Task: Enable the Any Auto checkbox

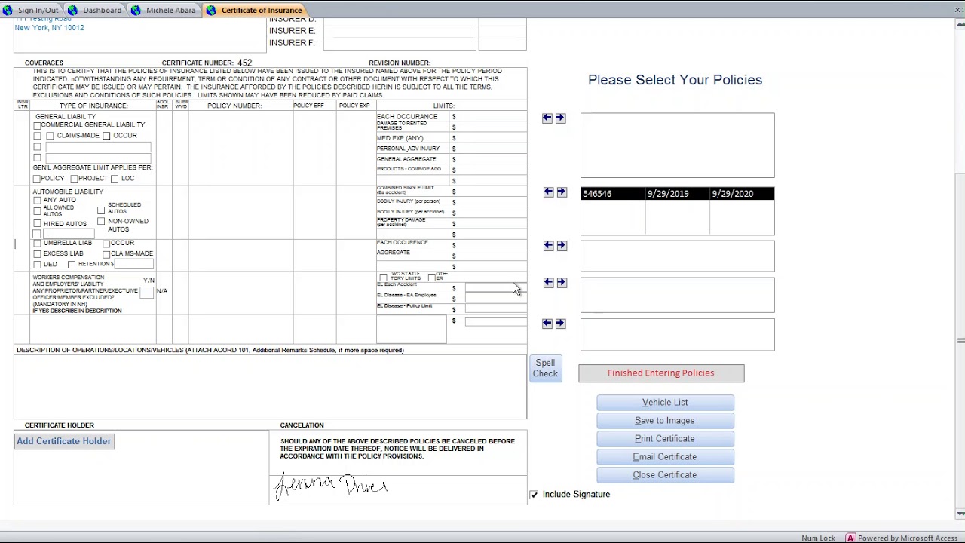Action: (x=37, y=201)
